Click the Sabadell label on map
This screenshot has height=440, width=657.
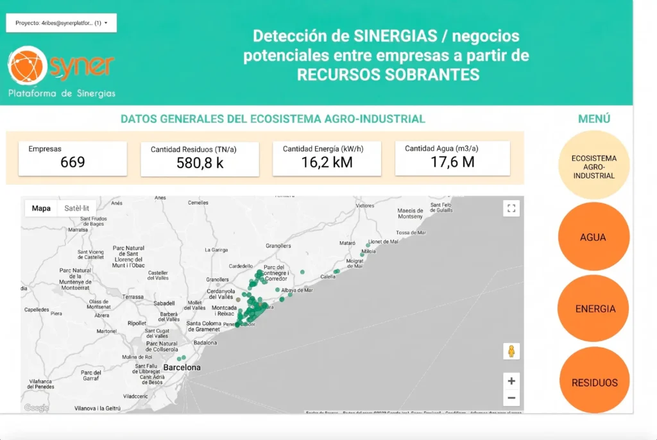click(164, 303)
